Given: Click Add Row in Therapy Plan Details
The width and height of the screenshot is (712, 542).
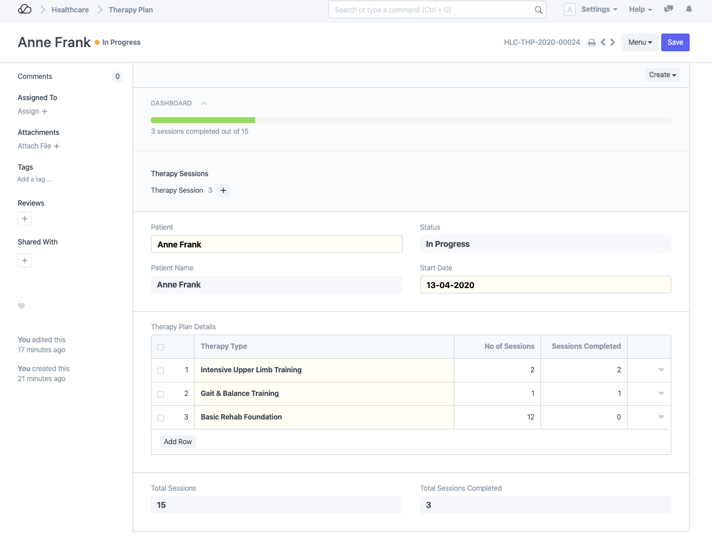Looking at the screenshot, I should tap(178, 442).
